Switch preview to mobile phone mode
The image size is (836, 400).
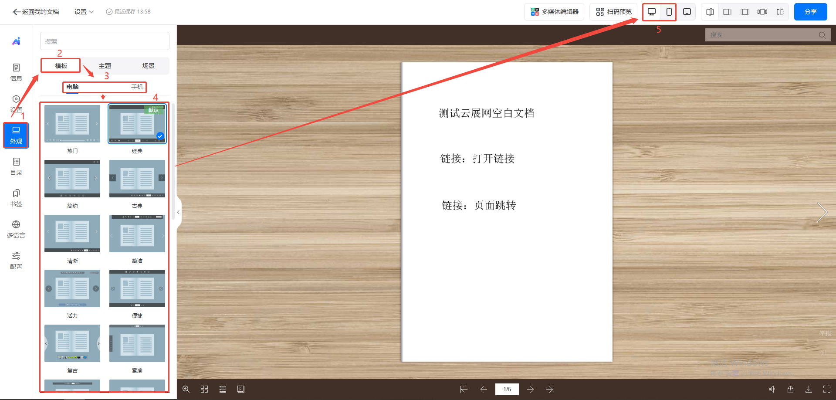coord(669,12)
